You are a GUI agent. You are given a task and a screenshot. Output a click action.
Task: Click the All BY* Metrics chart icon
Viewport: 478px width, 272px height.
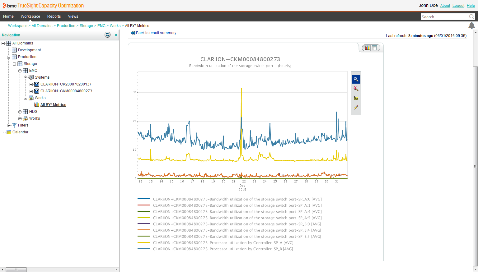tap(37, 105)
